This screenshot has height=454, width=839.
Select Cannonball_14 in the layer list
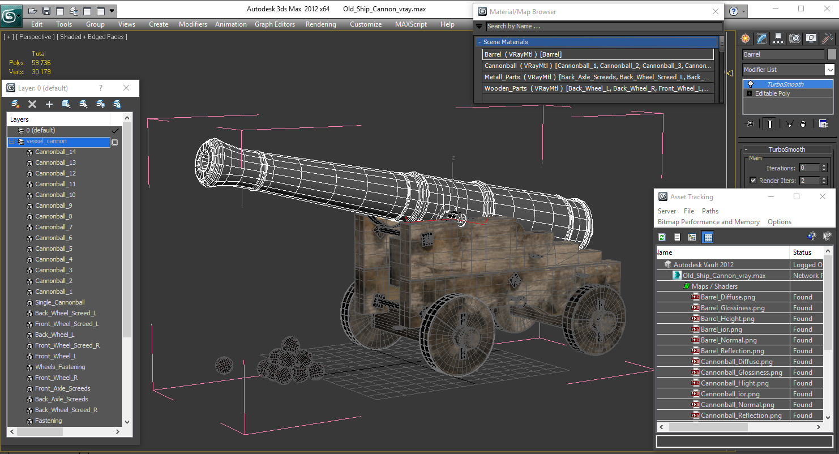point(55,152)
